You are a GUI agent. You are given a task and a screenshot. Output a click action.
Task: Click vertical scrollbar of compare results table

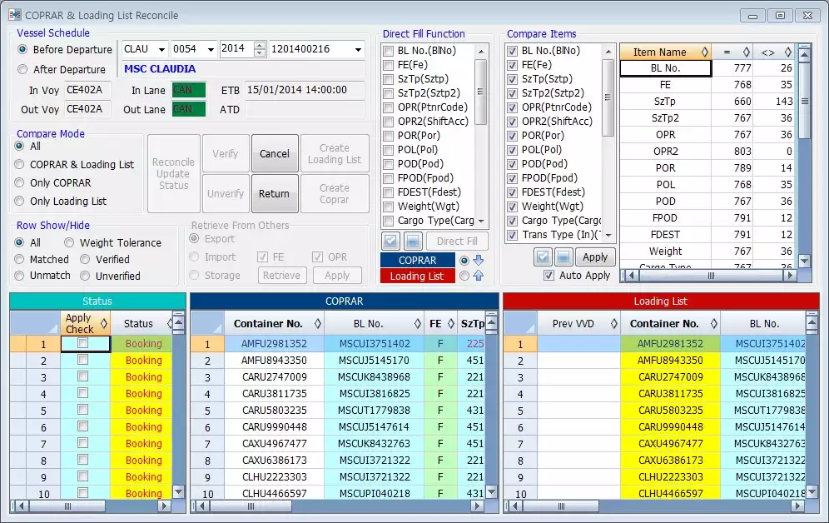(x=804, y=156)
